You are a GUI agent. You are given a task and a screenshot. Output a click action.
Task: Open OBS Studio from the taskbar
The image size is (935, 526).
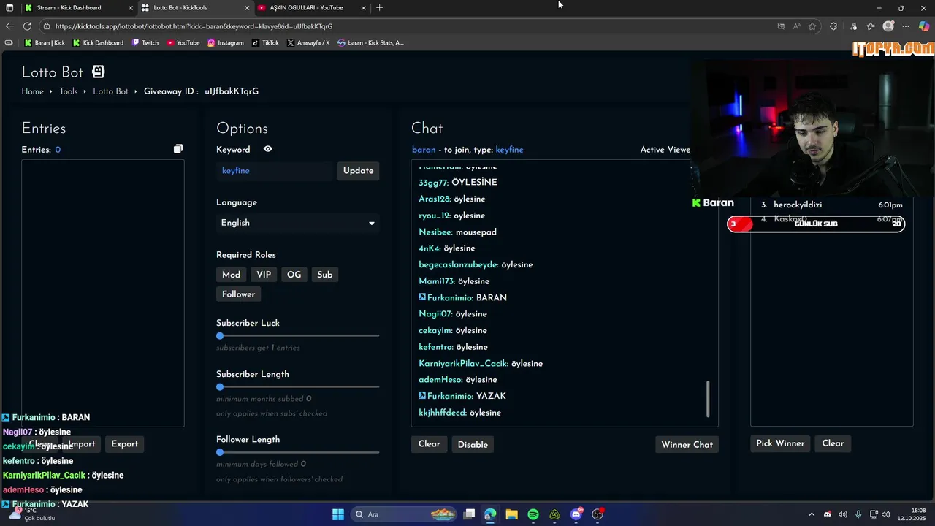click(x=598, y=514)
